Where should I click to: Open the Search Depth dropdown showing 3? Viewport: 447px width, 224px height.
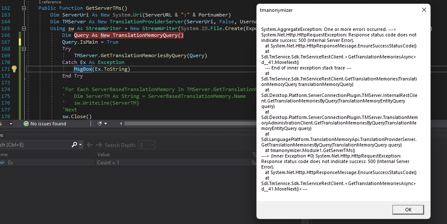147,145
